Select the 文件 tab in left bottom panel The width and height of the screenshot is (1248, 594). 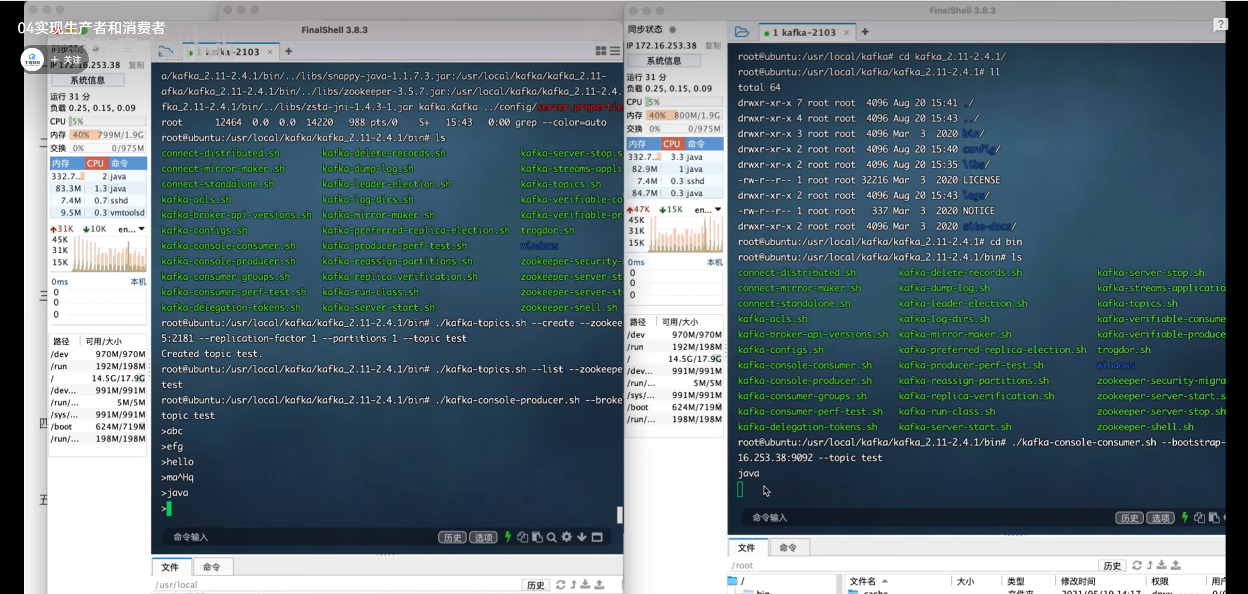(170, 567)
